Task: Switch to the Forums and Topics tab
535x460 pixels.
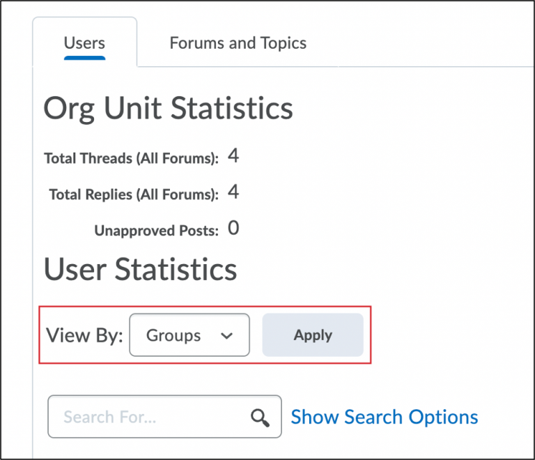Action: [x=238, y=43]
